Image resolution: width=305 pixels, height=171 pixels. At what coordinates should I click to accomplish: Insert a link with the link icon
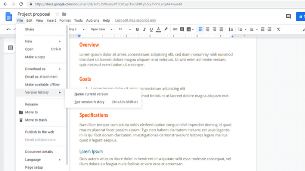pyautogui.click(x=175, y=30)
